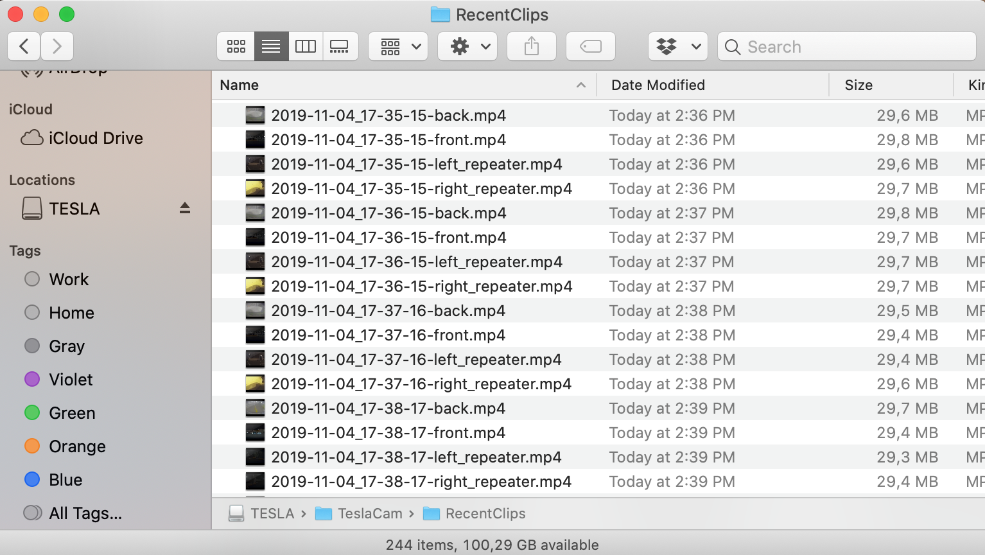Sort files by the Size column
The height and width of the screenshot is (555, 985).
pyautogui.click(x=859, y=85)
